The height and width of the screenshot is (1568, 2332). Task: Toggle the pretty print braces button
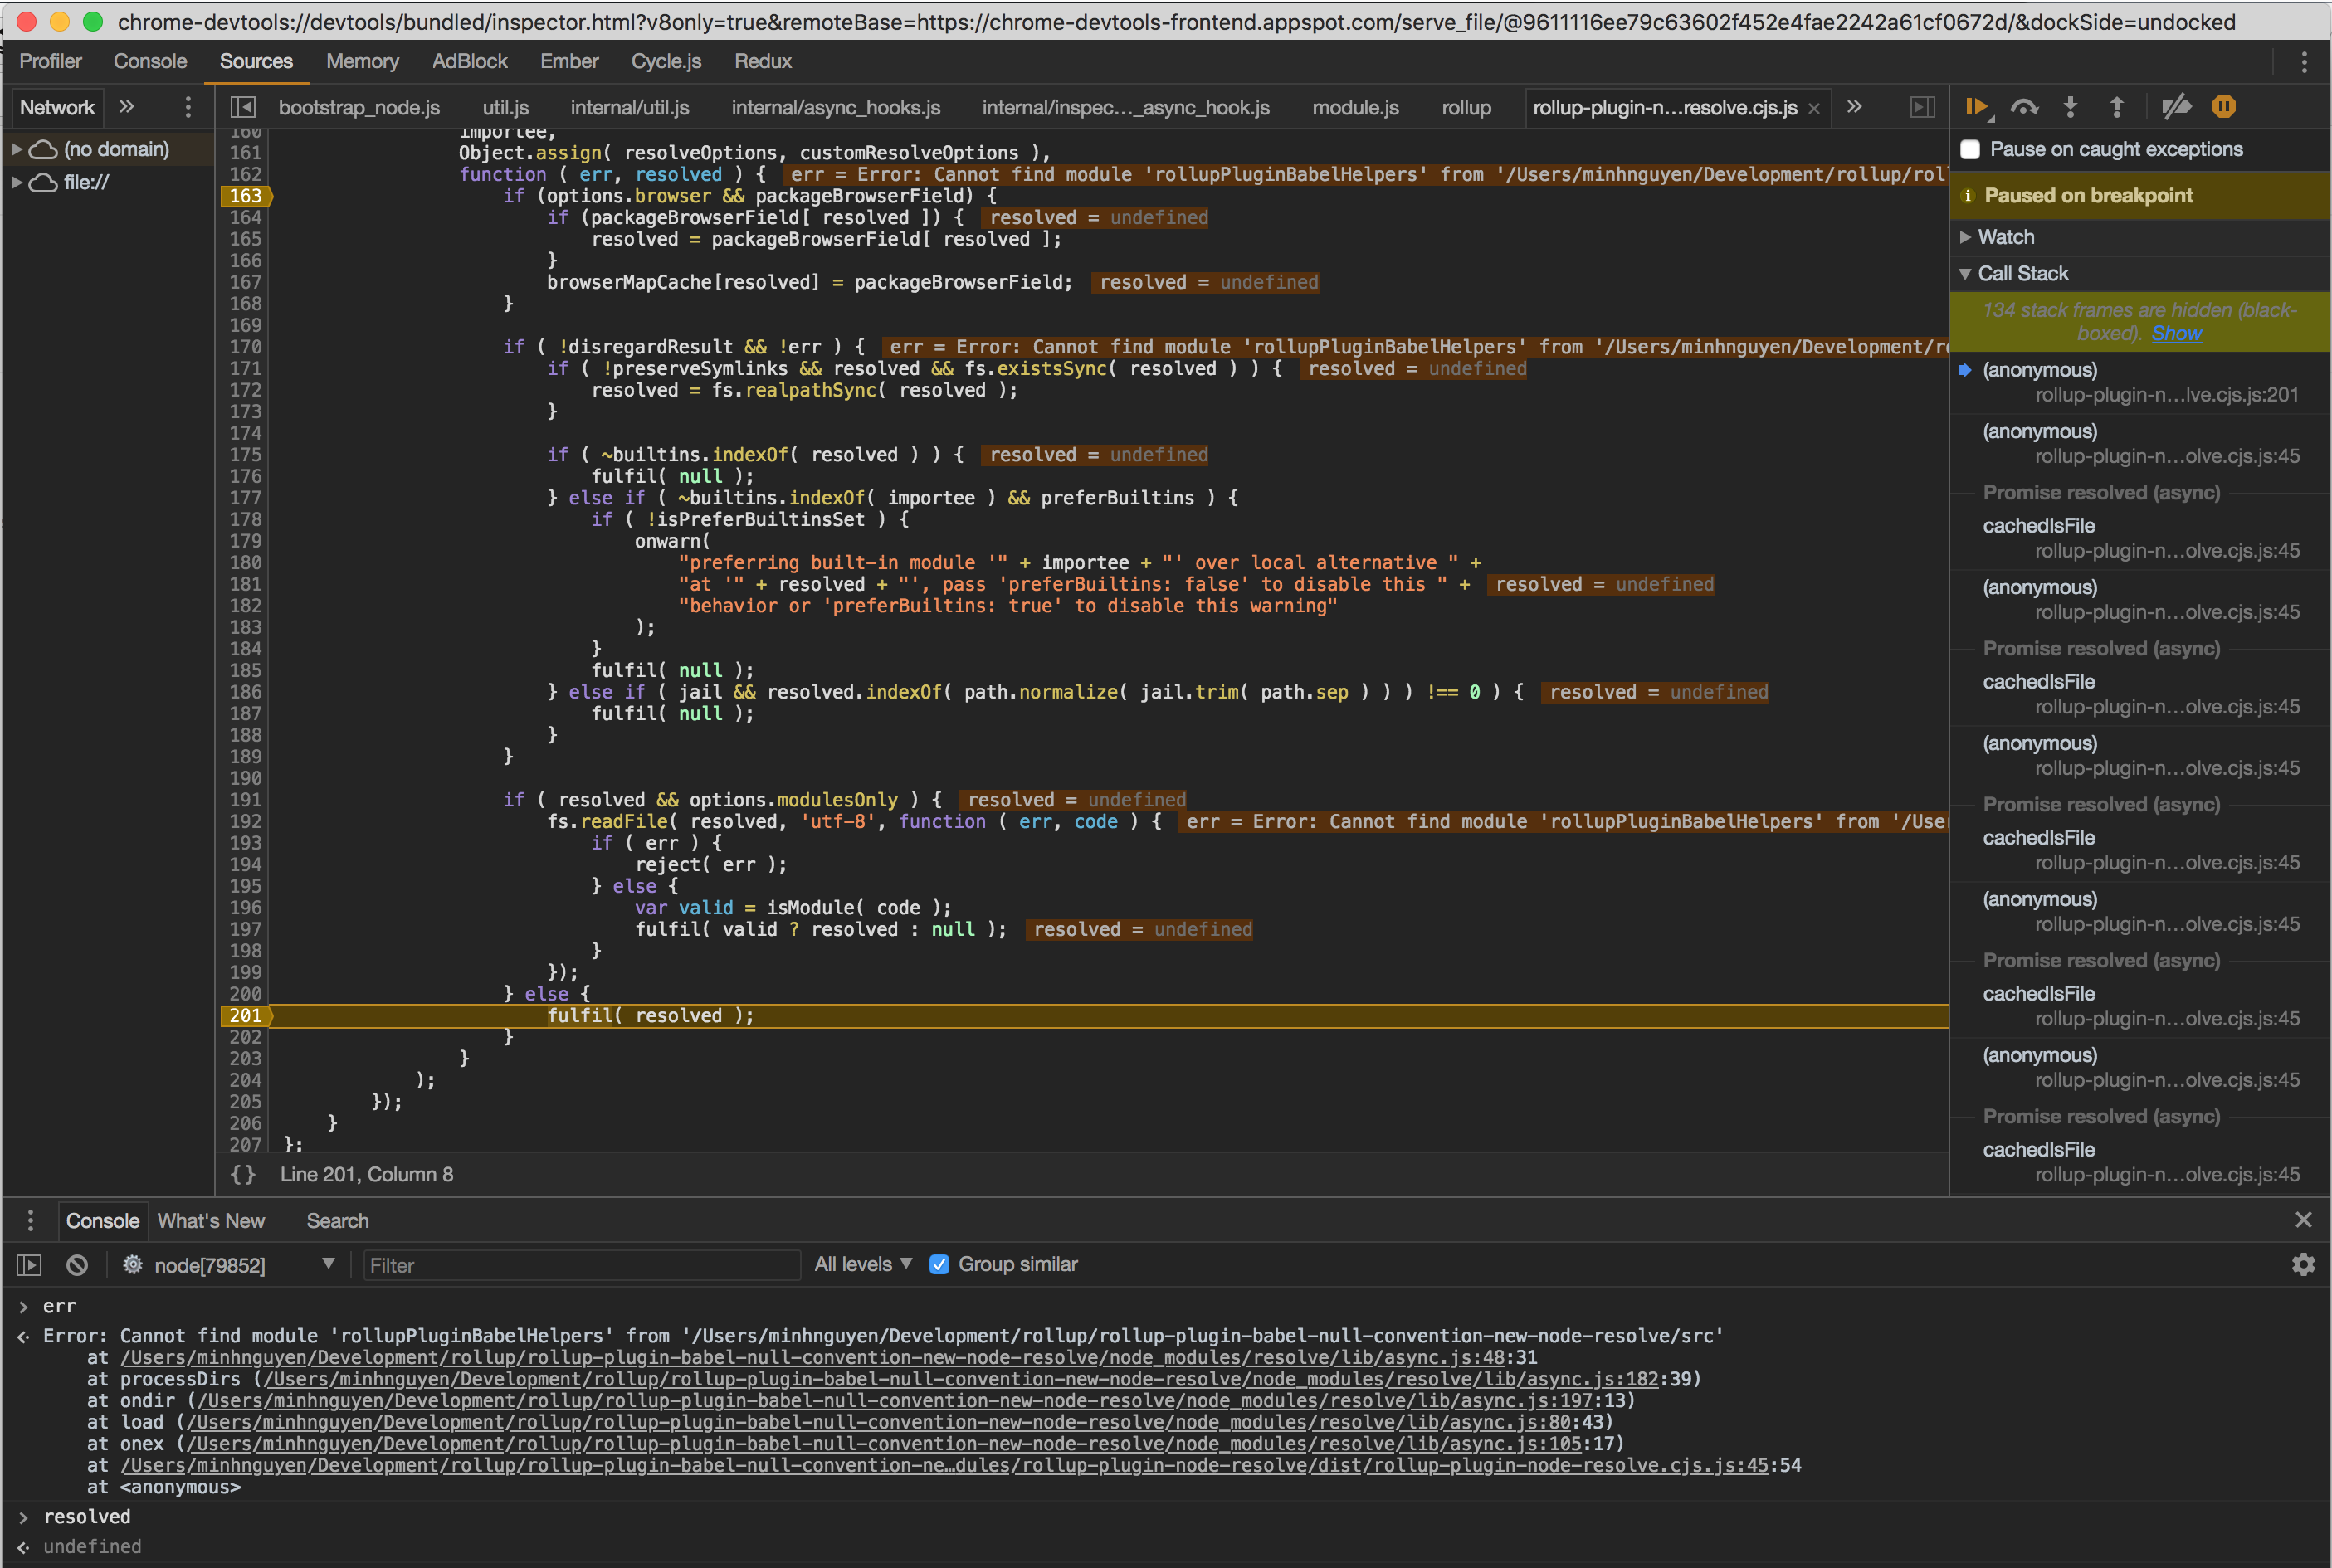(x=243, y=1174)
